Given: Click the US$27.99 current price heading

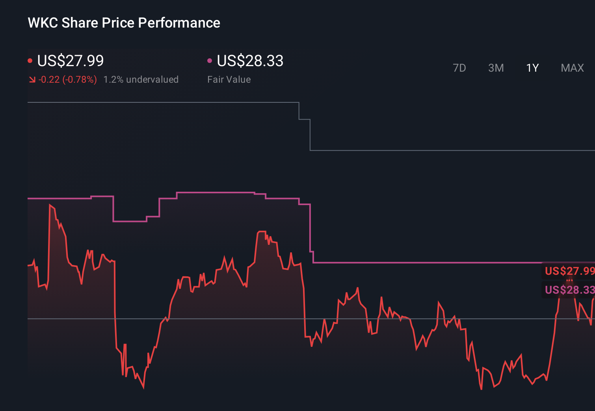Looking at the screenshot, I should coord(71,61).
